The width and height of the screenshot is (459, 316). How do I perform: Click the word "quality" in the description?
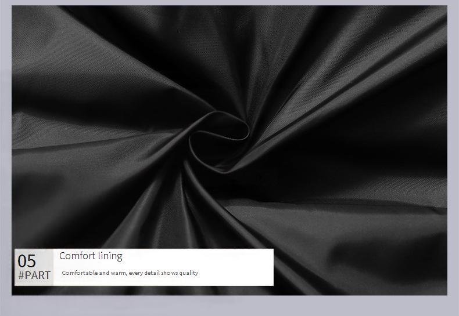click(x=188, y=273)
